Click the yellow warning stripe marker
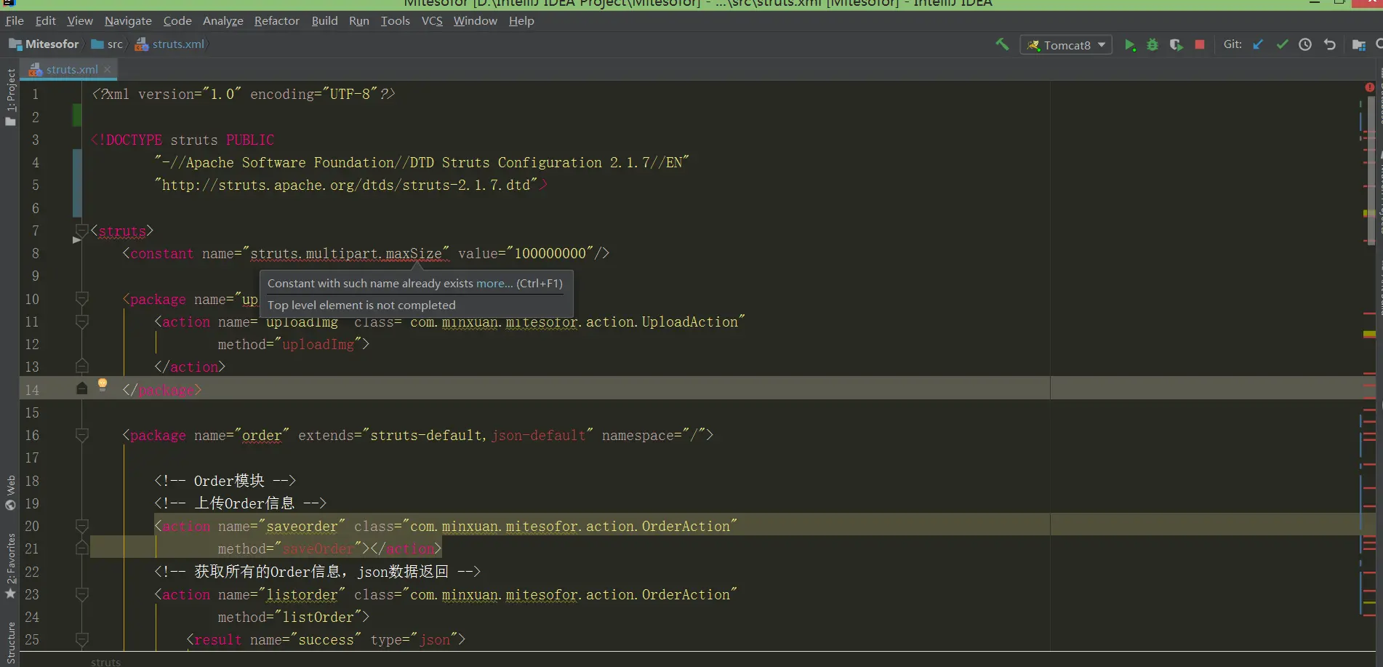1383x667 pixels. click(1369, 334)
